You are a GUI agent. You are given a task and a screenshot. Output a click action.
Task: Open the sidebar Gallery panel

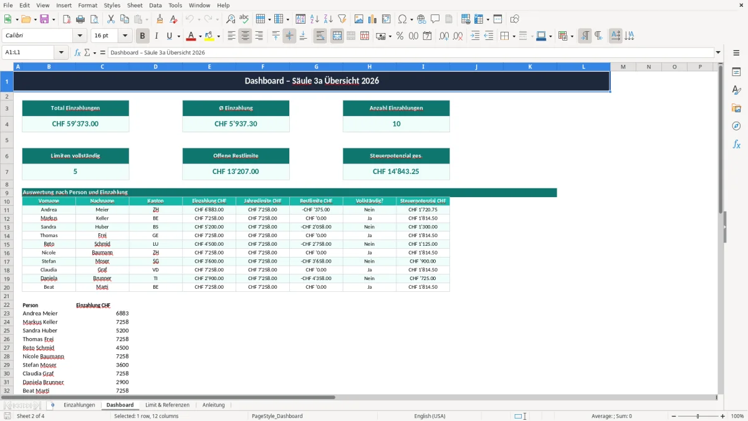(736, 108)
